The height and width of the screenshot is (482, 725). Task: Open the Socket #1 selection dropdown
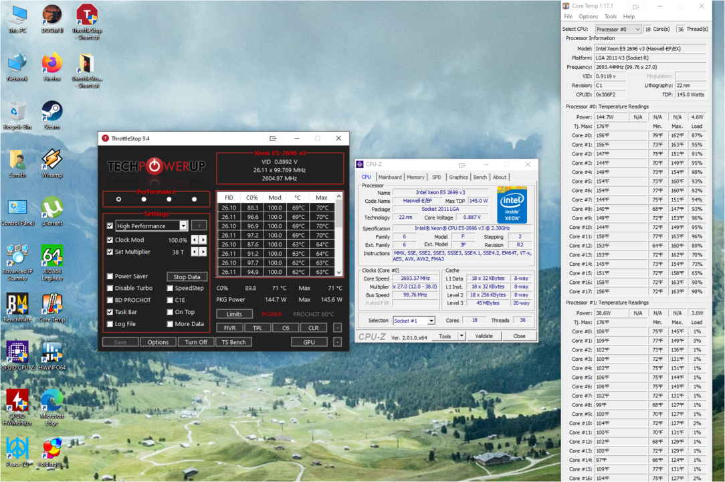431,321
